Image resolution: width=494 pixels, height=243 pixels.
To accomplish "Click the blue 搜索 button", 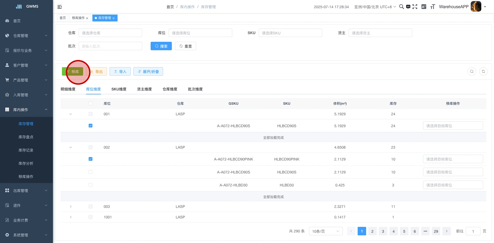I will tap(161, 46).
